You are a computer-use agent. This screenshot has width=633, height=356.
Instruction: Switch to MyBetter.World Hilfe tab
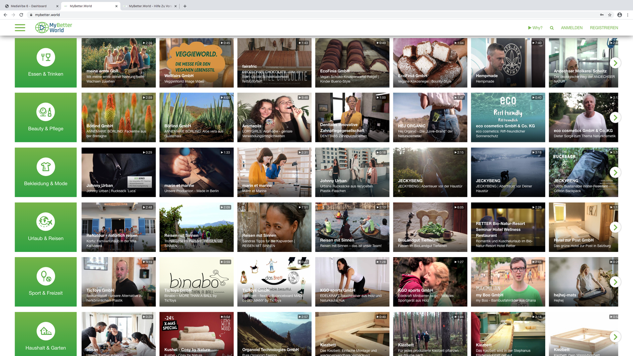(x=150, y=6)
